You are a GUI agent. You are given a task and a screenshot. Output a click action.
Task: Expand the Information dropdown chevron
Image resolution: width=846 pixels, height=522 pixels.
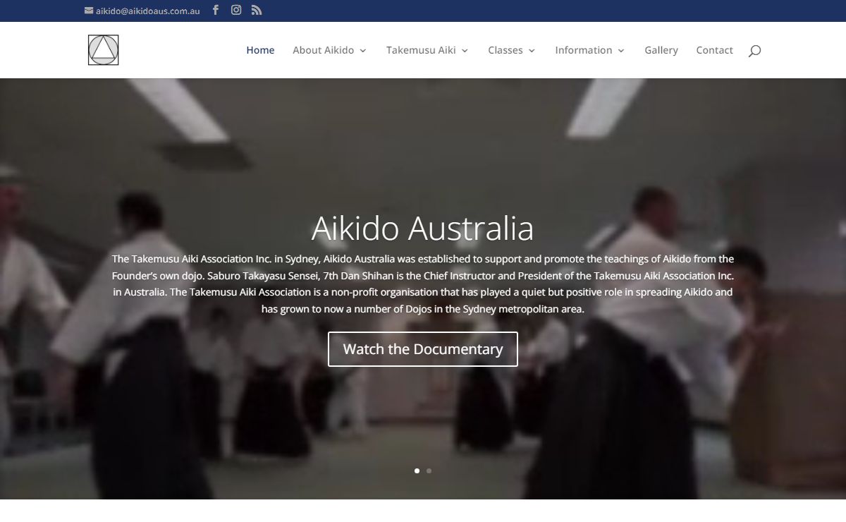[621, 51]
